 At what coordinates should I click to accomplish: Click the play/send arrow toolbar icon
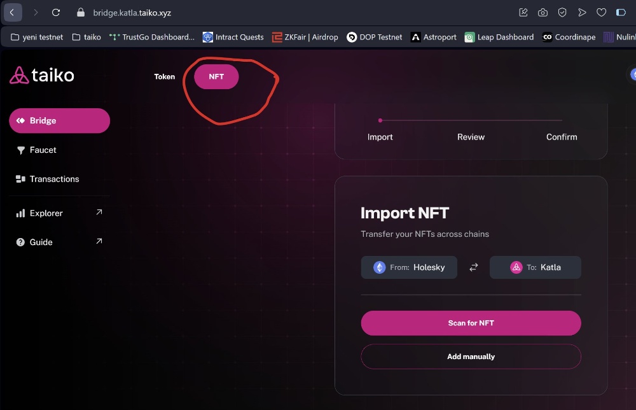coord(582,13)
